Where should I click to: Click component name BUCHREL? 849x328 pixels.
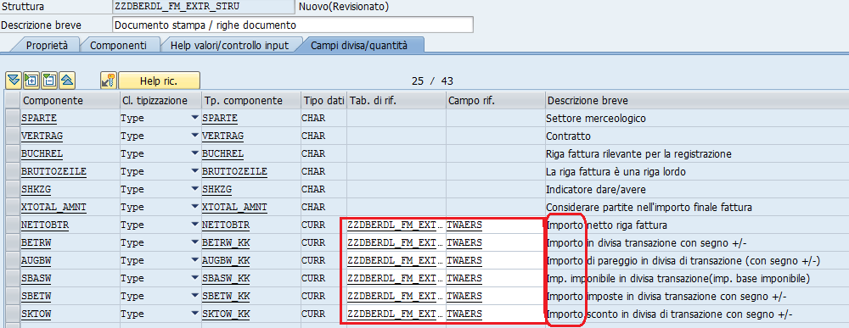[42, 153]
